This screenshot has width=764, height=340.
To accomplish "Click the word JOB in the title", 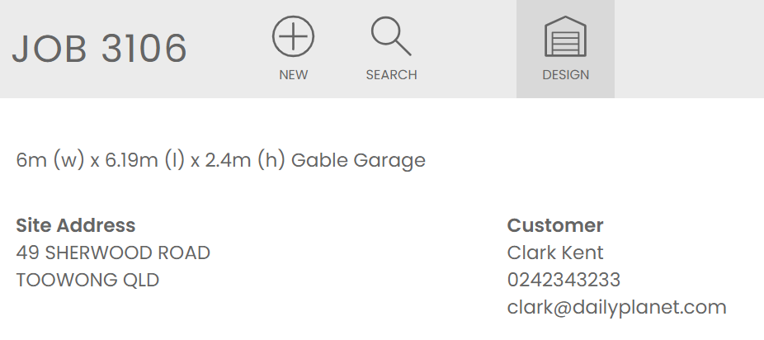I will (50, 50).
